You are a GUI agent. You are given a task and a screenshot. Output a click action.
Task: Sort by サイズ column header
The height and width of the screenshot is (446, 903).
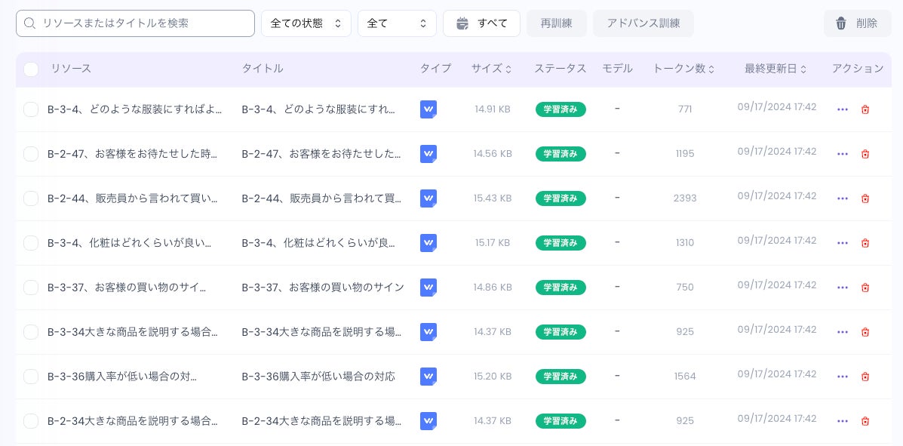click(491, 69)
